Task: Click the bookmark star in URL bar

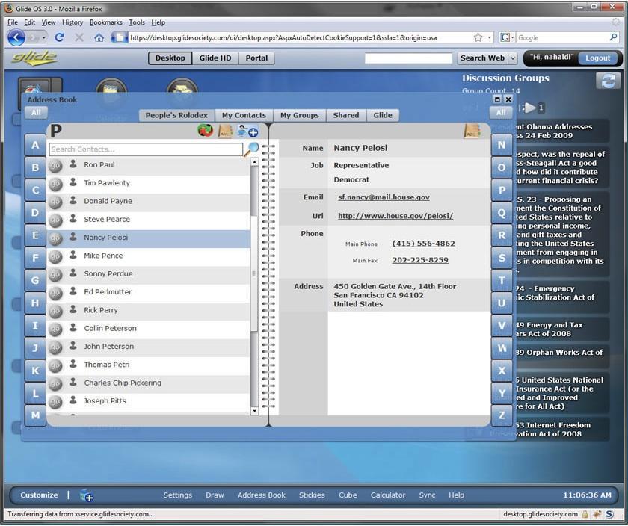Action: (478, 37)
